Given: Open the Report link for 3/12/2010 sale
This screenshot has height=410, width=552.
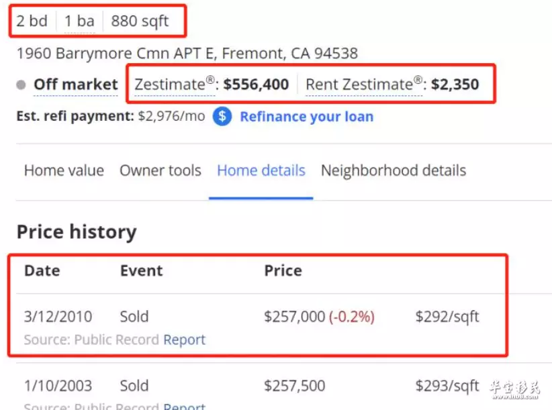Looking at the screenshot, I should click(184, 340).
